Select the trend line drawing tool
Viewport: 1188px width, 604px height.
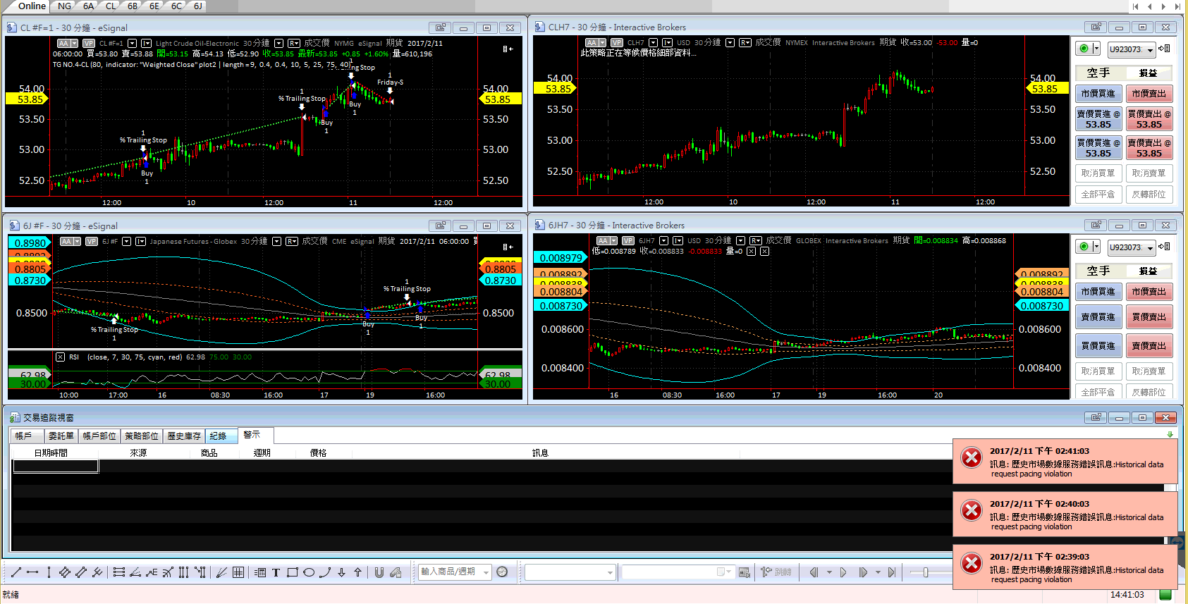(16, 572)
